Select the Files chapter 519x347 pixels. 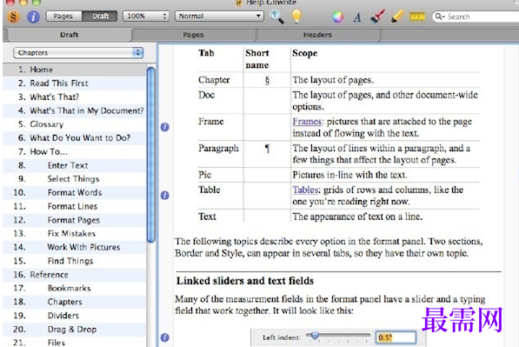pyautogui.click(x=75, y=342)
